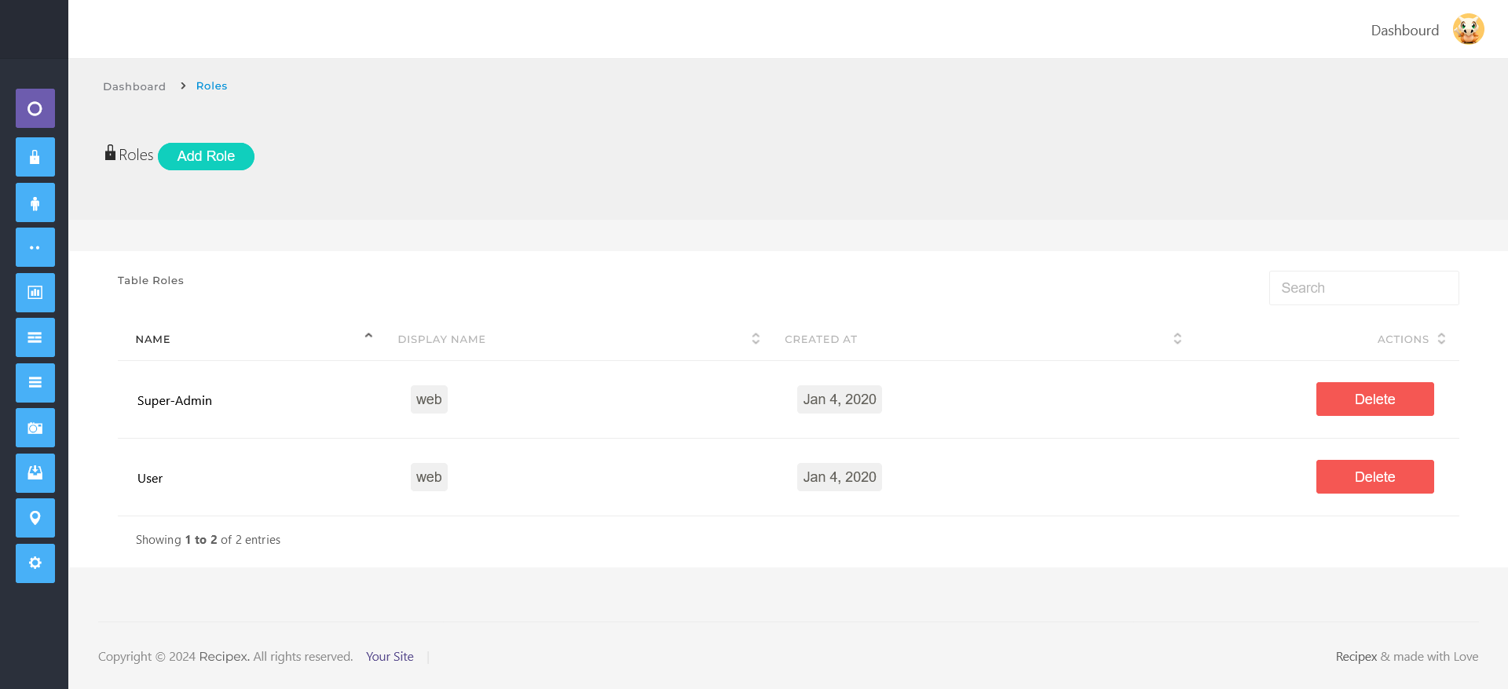Click the Add Role button
Screen dimensions: 1508x689
coord(206,156)
